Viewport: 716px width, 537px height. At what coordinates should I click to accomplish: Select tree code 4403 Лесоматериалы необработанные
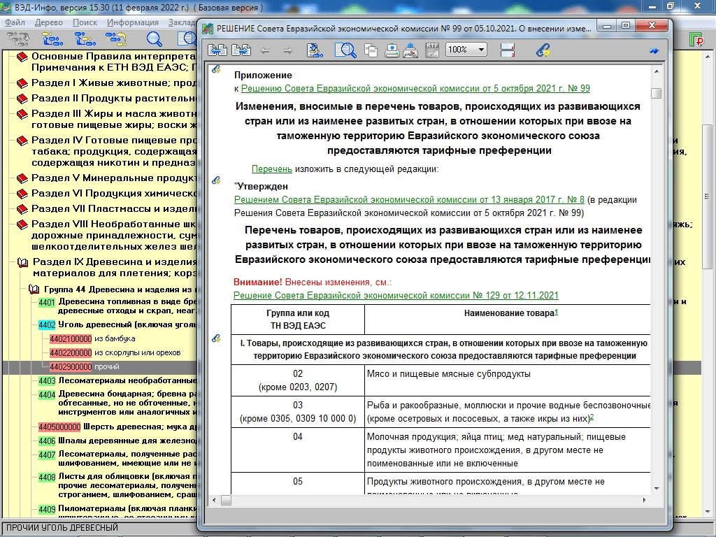47,381
